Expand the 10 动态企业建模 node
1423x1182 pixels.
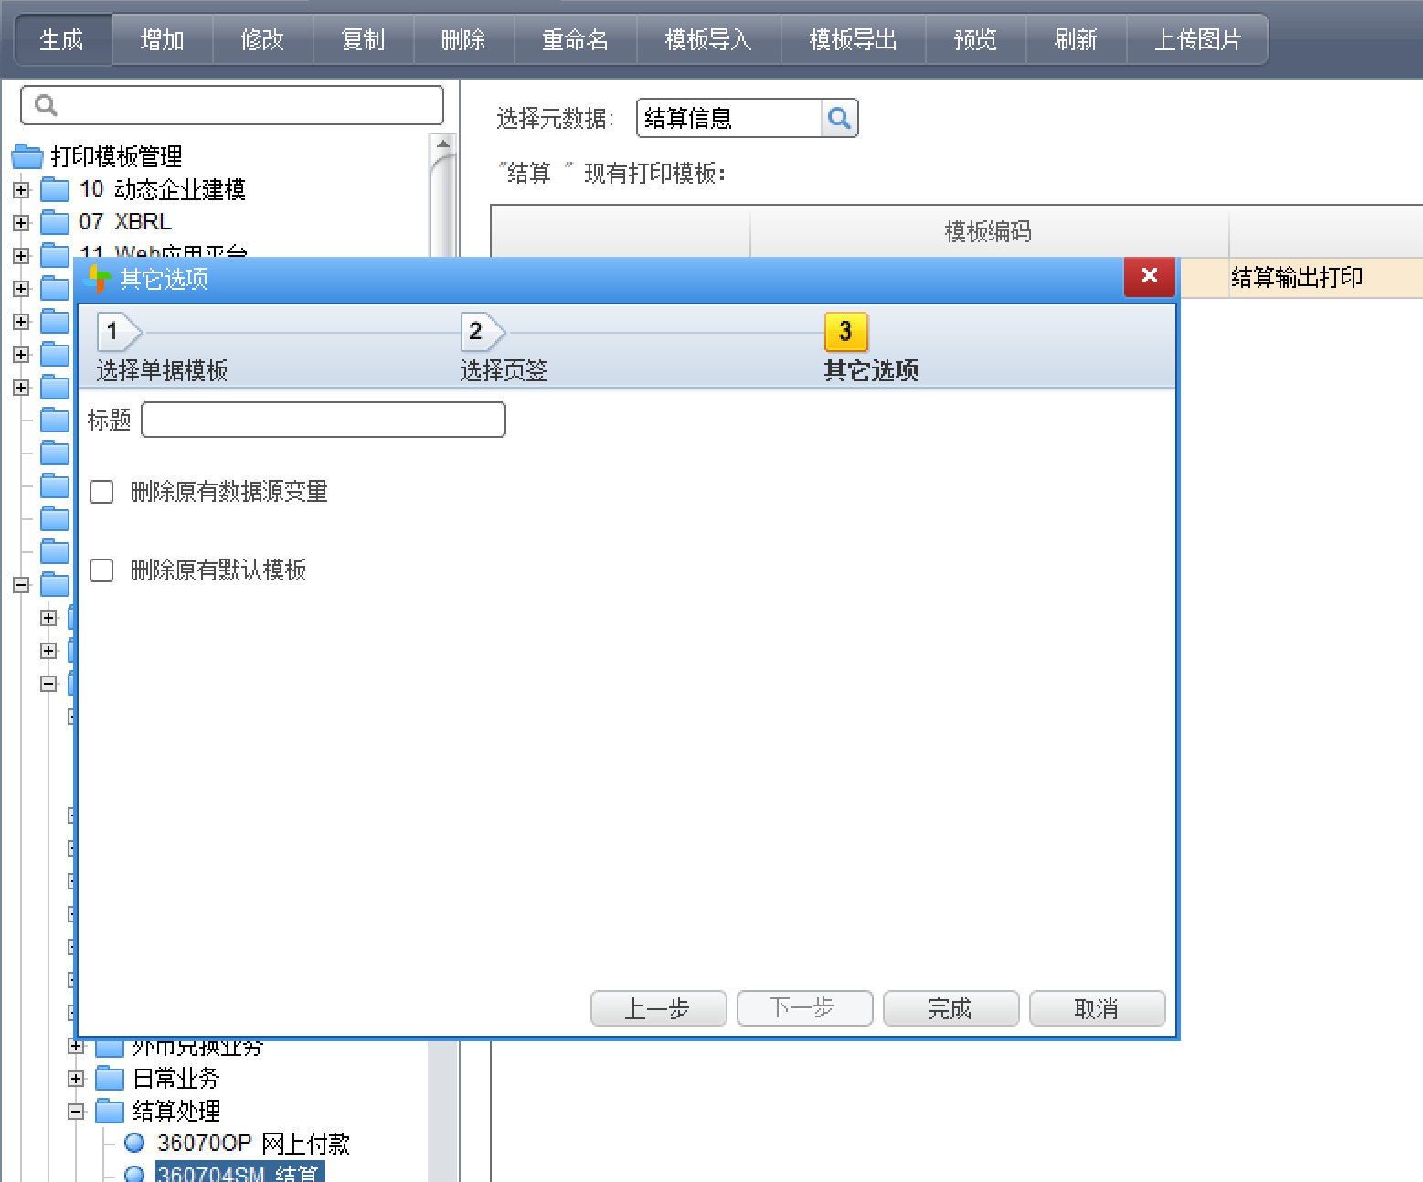pyautogui.click(x=21, y=190)
